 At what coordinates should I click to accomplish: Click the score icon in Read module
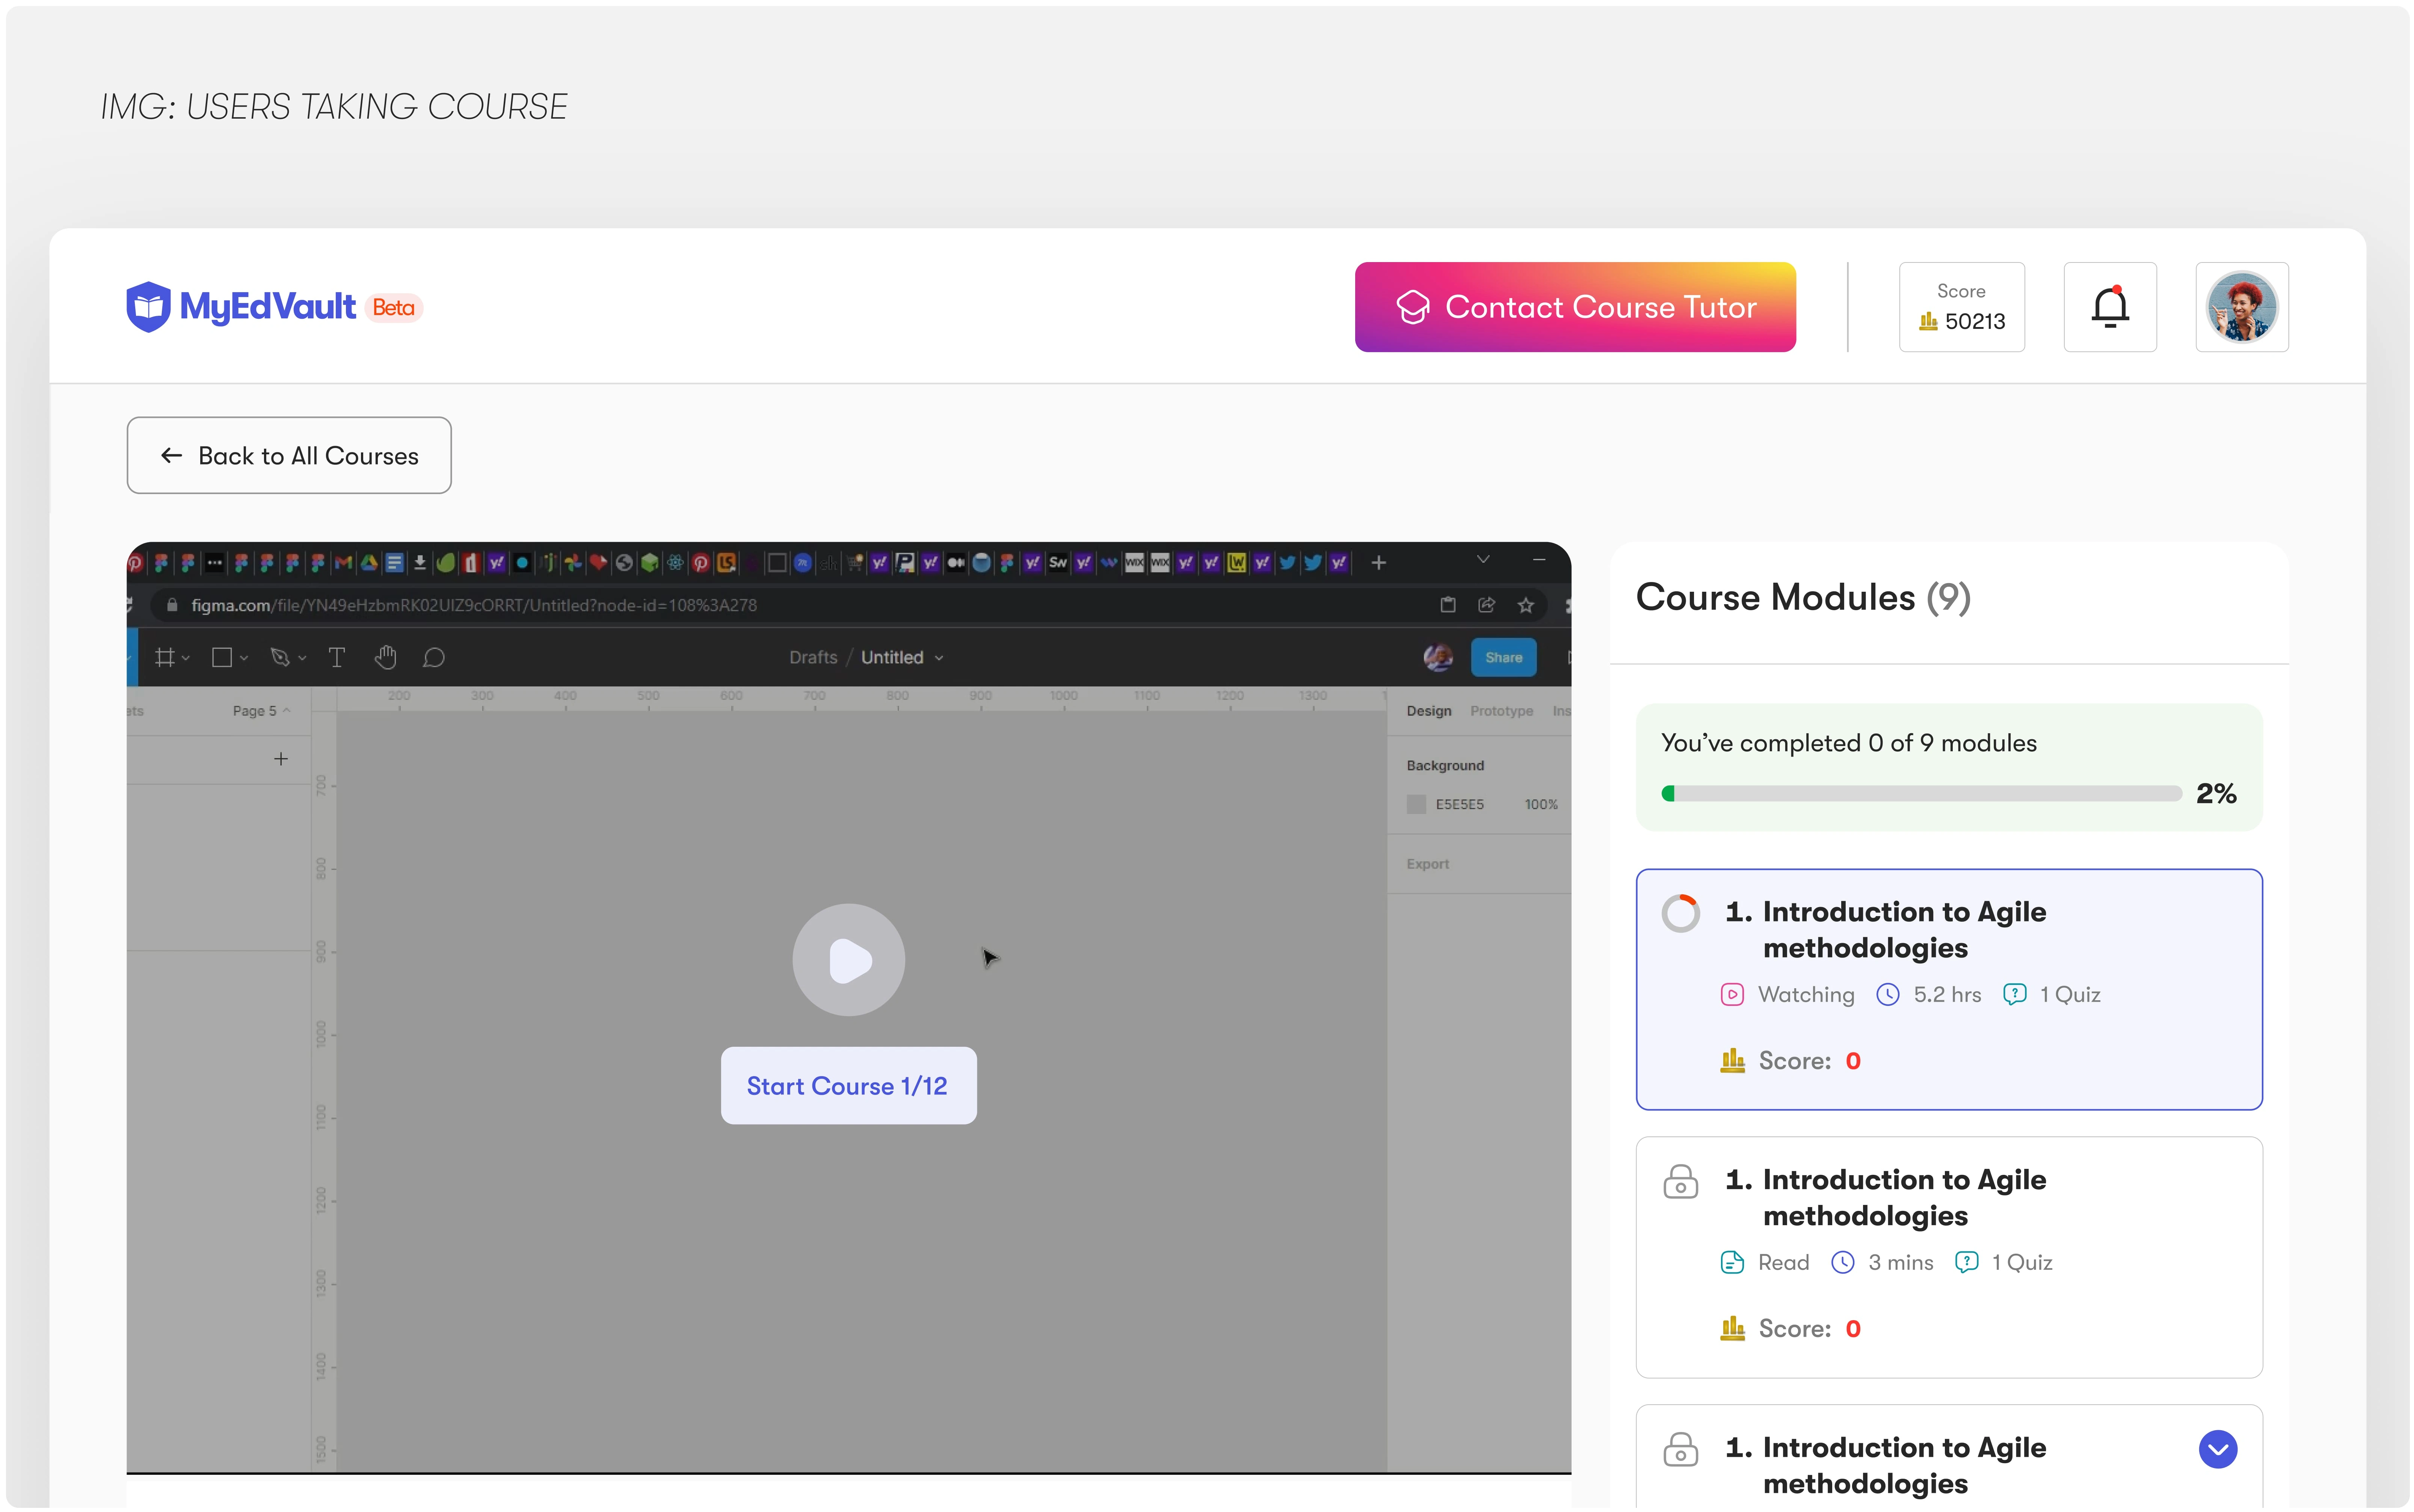(x=1732, y=1329)
